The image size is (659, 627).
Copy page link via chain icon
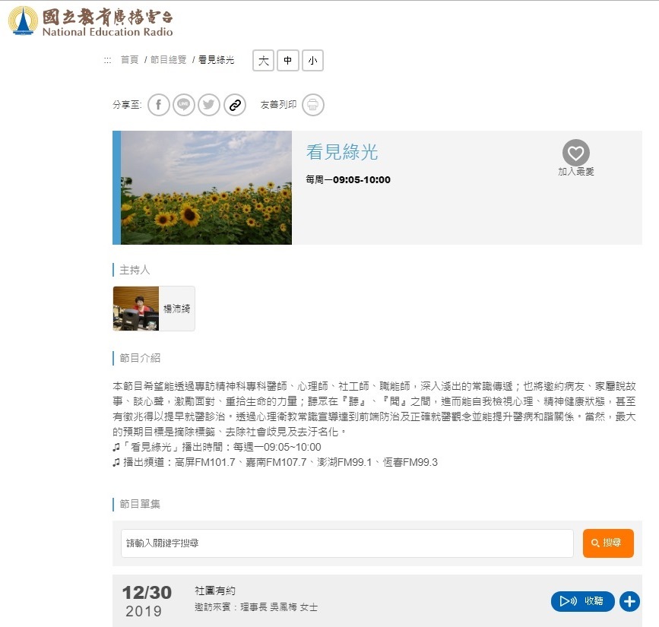(x=235, y=105)
